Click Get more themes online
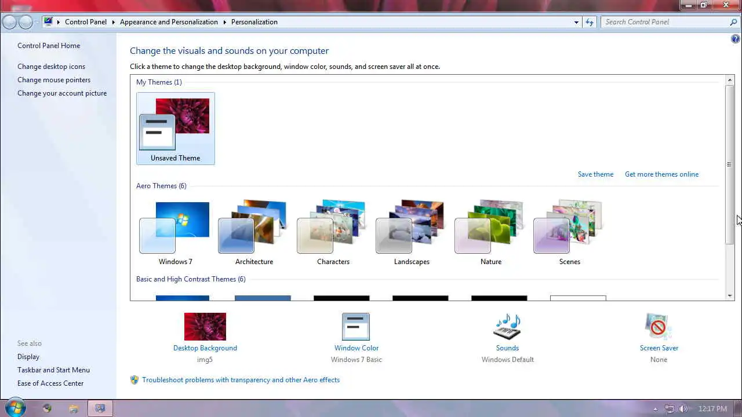 pyautogui.click(x=661, y=174)
